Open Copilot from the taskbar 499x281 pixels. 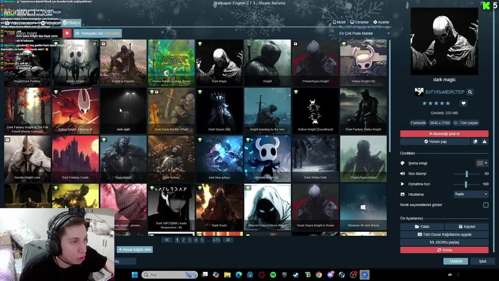click(x=216, y=275)
